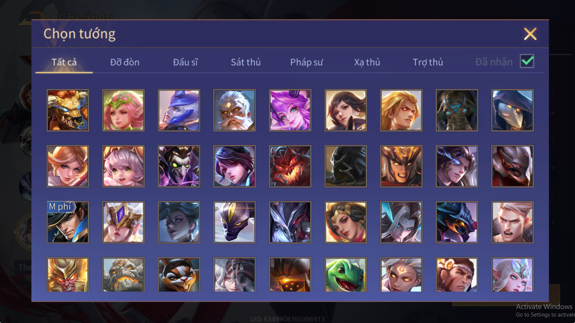Image resolution: width=575 pixels, height=323 pixels.
Task: Pick the raccoon hero portrait
Action: coord(179,275)
